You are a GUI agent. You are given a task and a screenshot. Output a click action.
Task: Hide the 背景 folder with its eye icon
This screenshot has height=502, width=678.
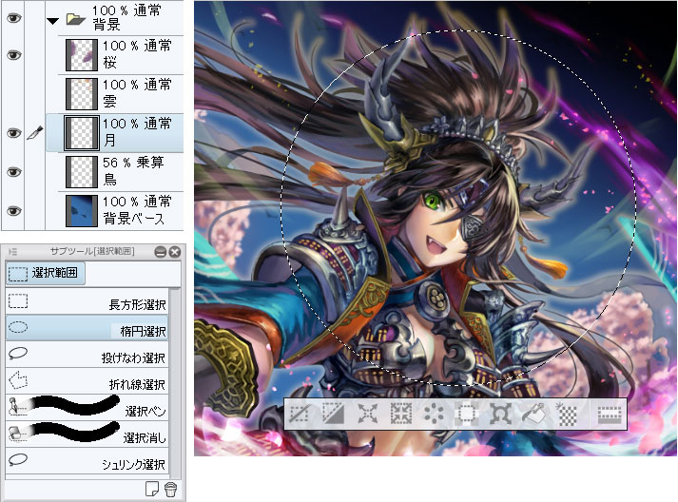pos(13,18)
